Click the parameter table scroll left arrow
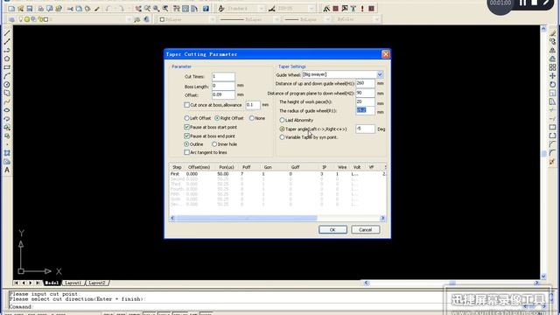 click(172, 218)
